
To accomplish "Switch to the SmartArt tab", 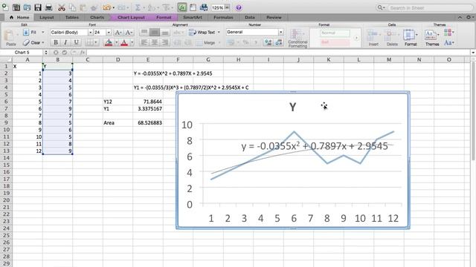I will (x=193, y=17).
